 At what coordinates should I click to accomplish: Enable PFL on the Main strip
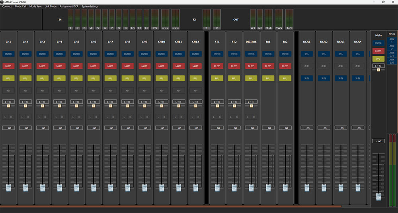pos(378,59)
